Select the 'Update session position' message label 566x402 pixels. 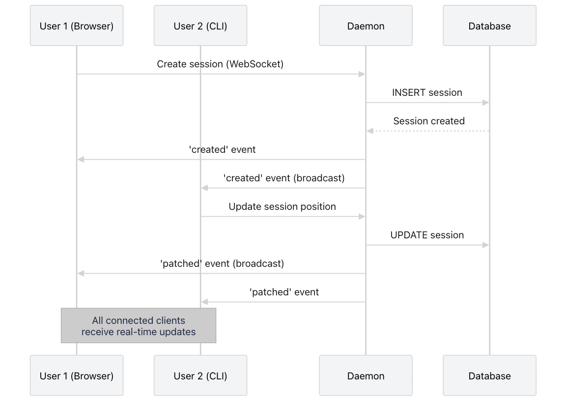[x=282, y=206]
